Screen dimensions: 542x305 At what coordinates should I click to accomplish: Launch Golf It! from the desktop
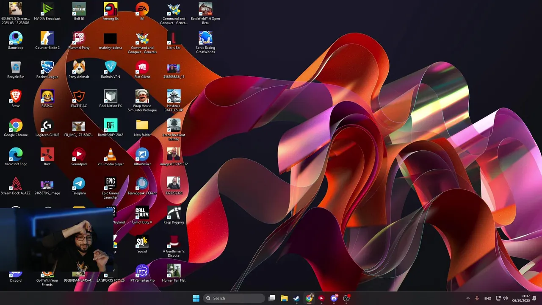pos(79,11)
